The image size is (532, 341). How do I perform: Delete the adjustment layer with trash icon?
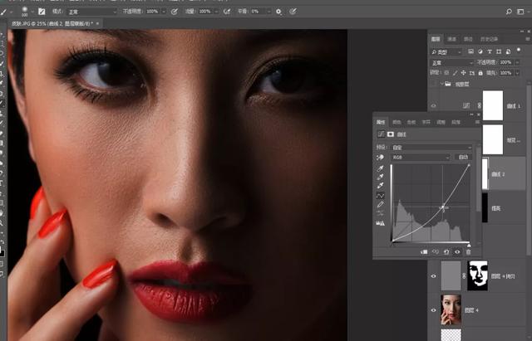coord(469,252)
